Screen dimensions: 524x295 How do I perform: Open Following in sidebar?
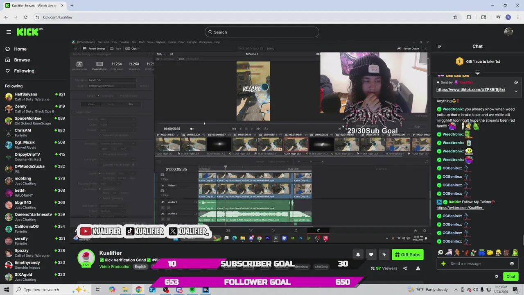click(x=24, y=71)
